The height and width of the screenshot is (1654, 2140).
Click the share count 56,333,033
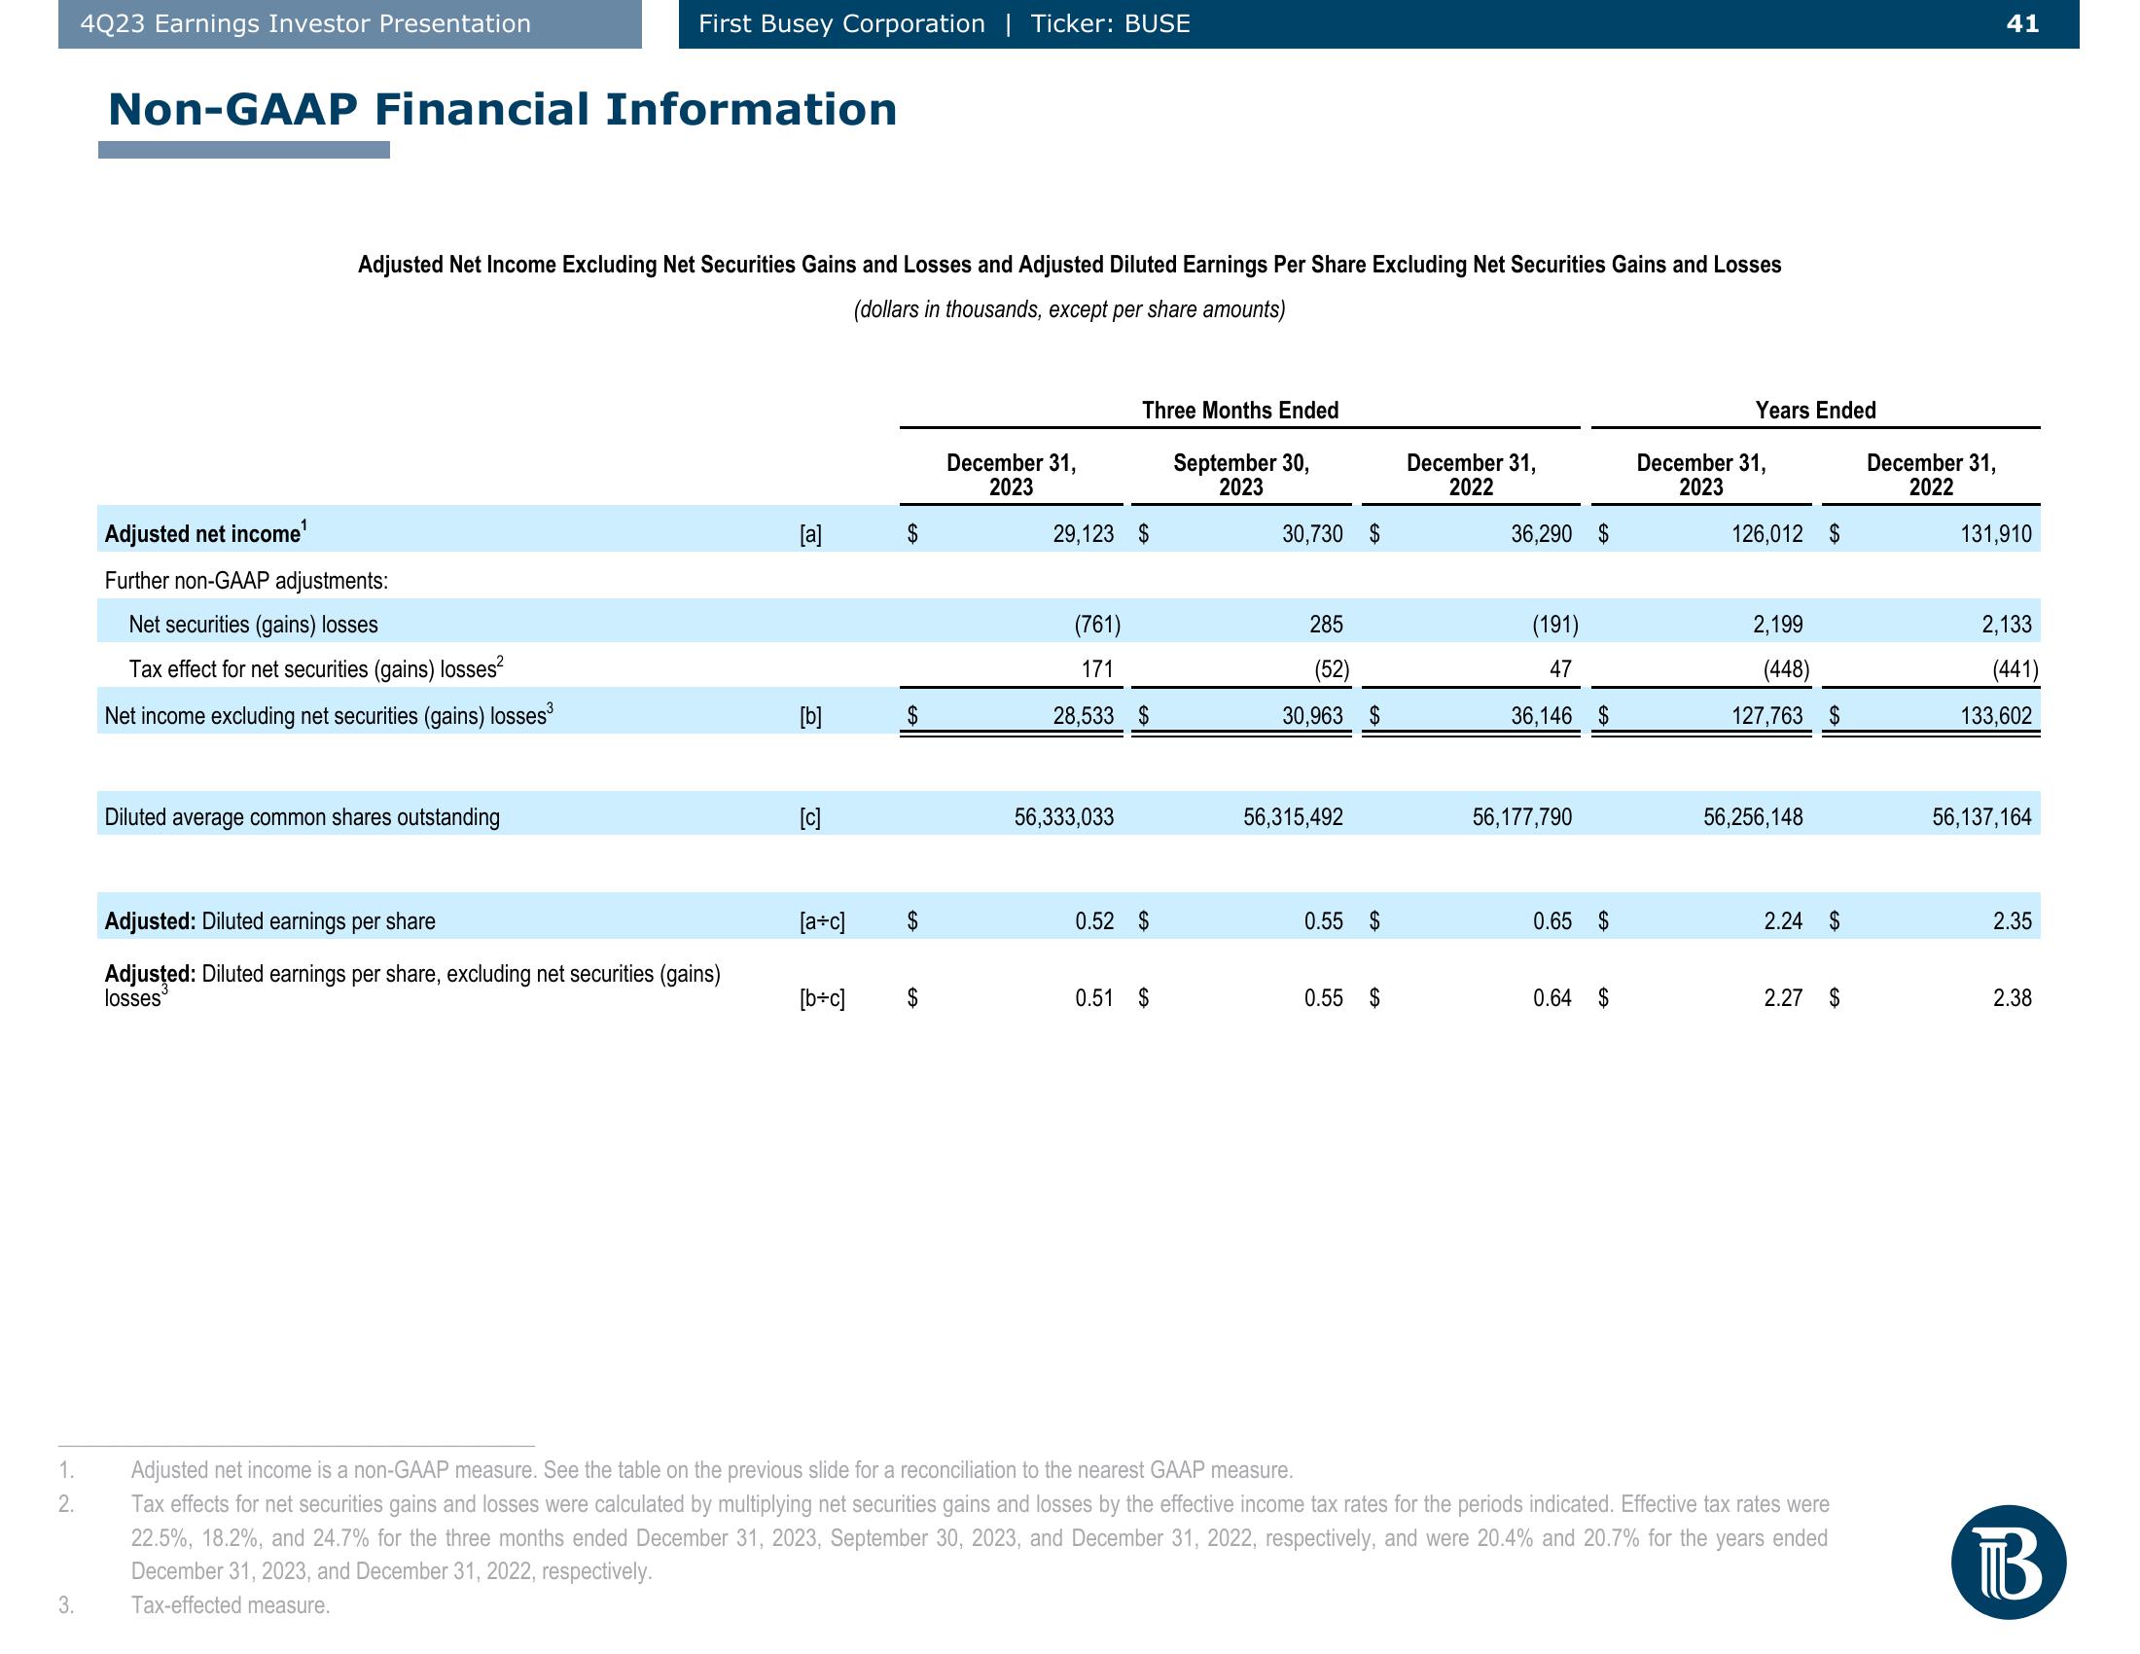1064,817
